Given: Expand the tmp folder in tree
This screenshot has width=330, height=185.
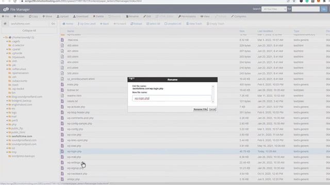Looking at the screenshot, I should coord(7,152).
